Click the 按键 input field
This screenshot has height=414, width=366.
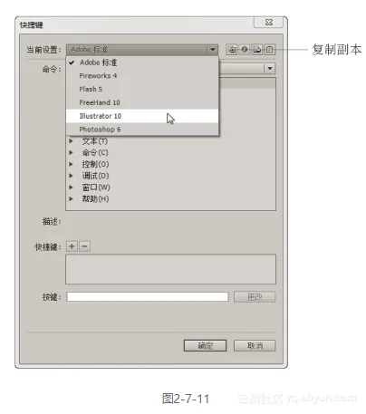(148, 297)
